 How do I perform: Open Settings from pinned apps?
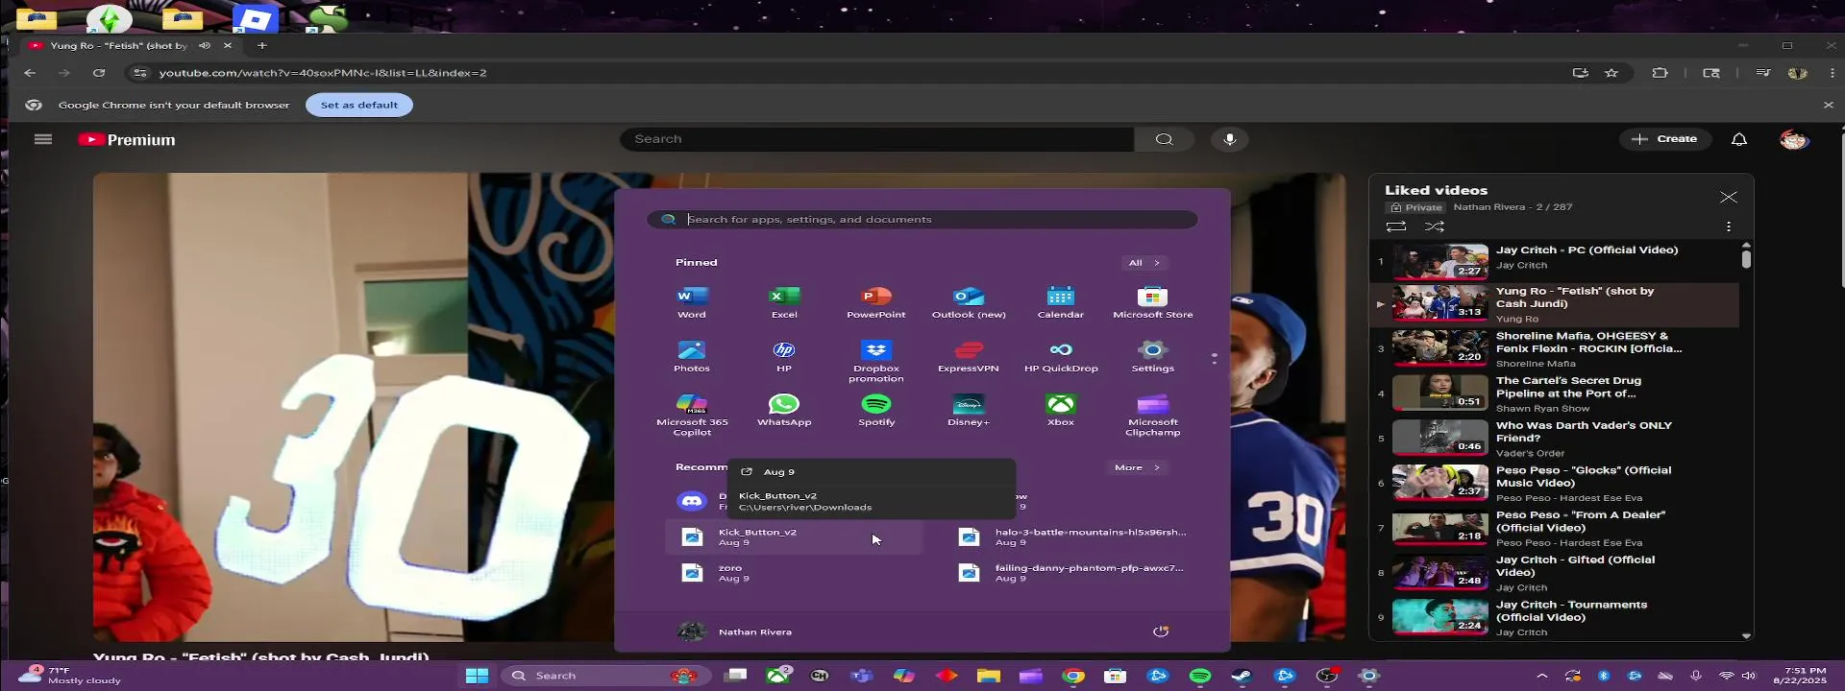pyautogui.click(x=1153, y=356)
